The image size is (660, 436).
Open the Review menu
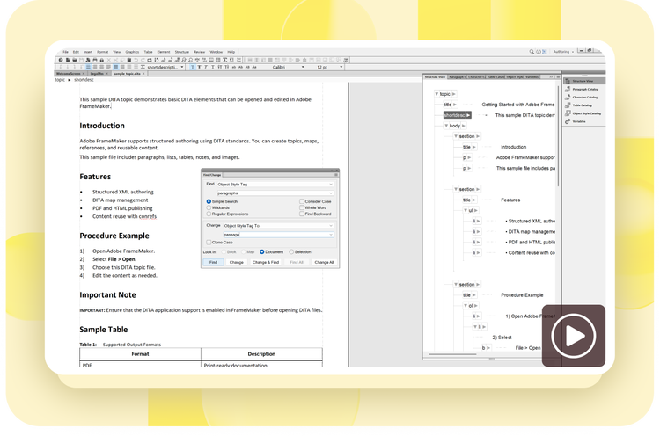point(200,52)
